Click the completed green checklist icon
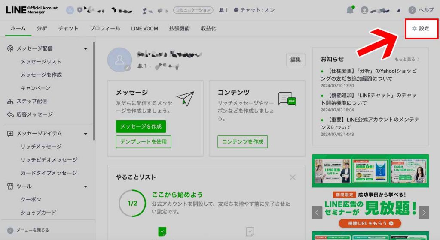 click(x=162, y=231)
